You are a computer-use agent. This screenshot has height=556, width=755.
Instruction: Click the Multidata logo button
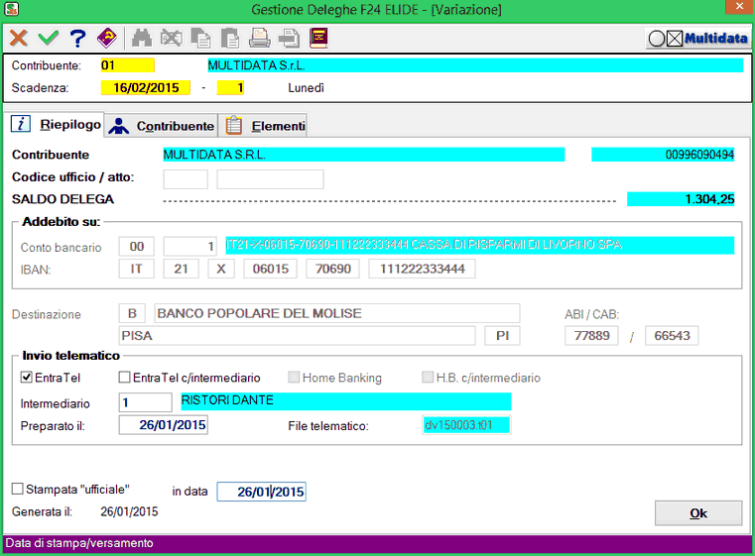(x=697, y=38)
